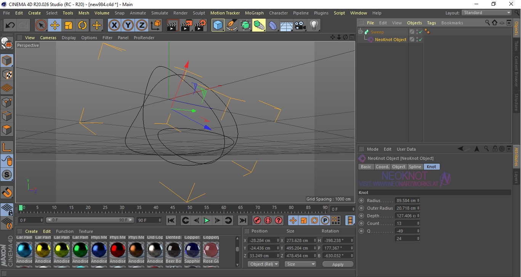Click the Depth parameter stepper arrows
This screenshot has width=521, height=277.
click(x=418, y=216)
